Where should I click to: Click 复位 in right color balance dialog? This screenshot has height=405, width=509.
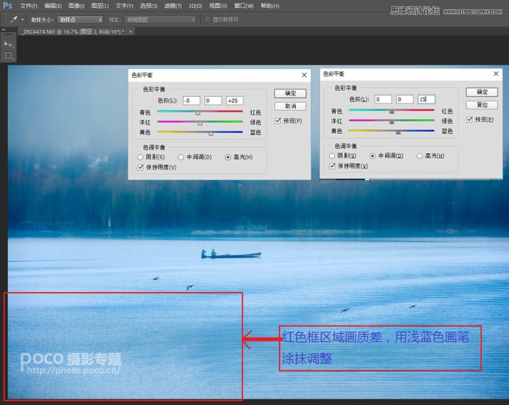482,105
